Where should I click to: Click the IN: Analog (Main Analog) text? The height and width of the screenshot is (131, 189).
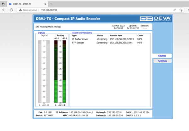click(48, 27)
